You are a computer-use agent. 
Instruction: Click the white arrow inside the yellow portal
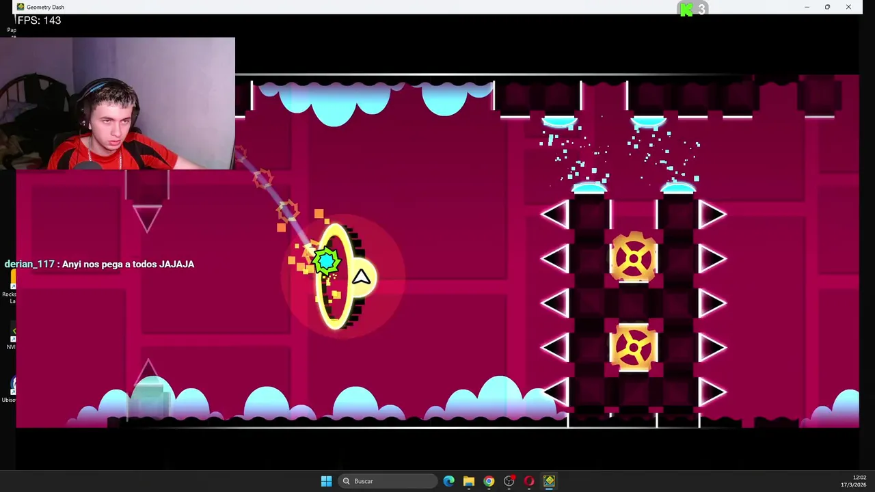coord(362,277)
